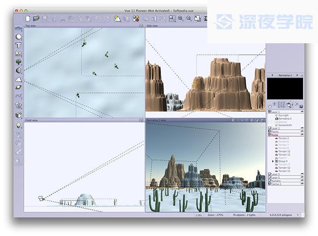The image size is (318, 236).
Task: Add a plant with the tree tool
Action: [18, 62]
